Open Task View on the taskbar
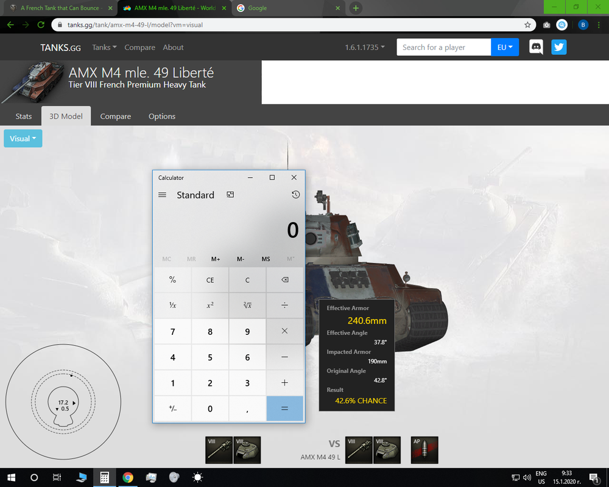609x487 pixels. pos(57,477)
